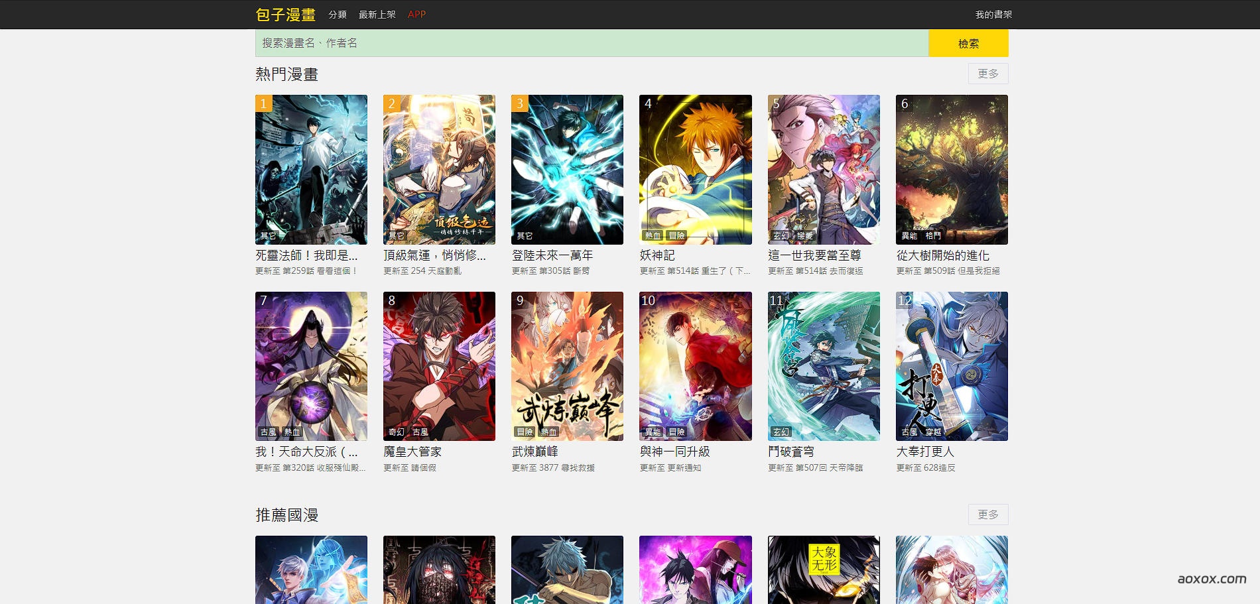The width and height of the screenshot is (1260, 604).
Task: Click the 包子漫畫 site logo
Action: (285, 15)
